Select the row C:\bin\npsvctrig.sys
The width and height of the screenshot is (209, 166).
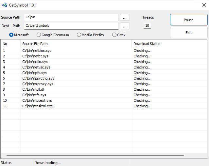[104, 78]
